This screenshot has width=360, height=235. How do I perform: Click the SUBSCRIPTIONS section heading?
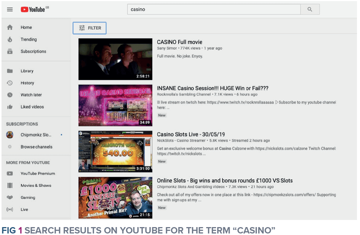point(22,124)
